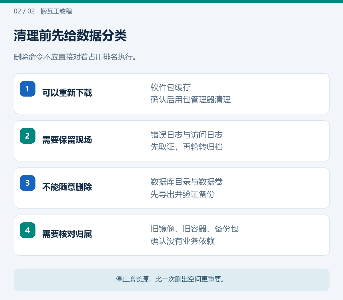Select the heading 清理前先给数据分类
This screenshot has height=300, width=343.
click(x=70, y=36)
